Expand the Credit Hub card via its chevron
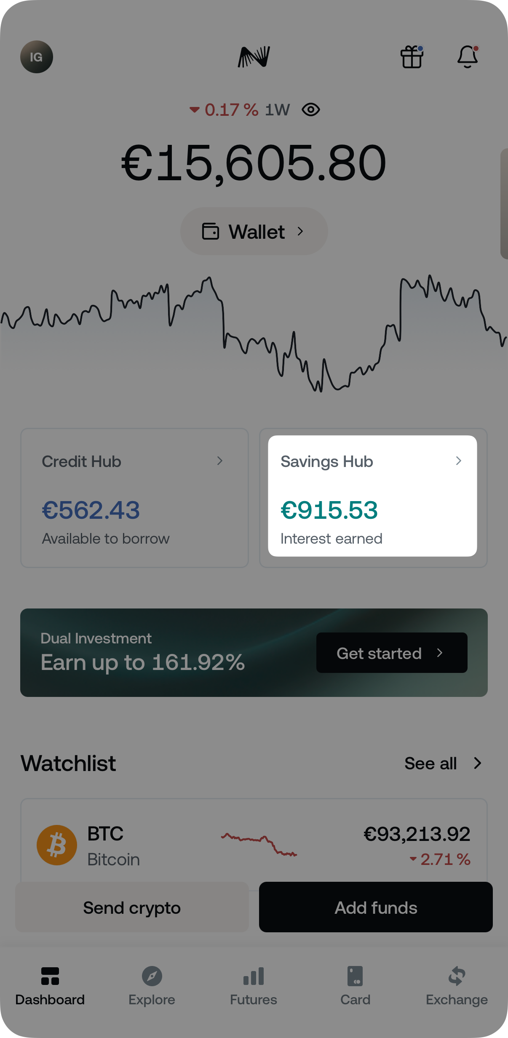 pyautogui.click(x=220, y=461)
